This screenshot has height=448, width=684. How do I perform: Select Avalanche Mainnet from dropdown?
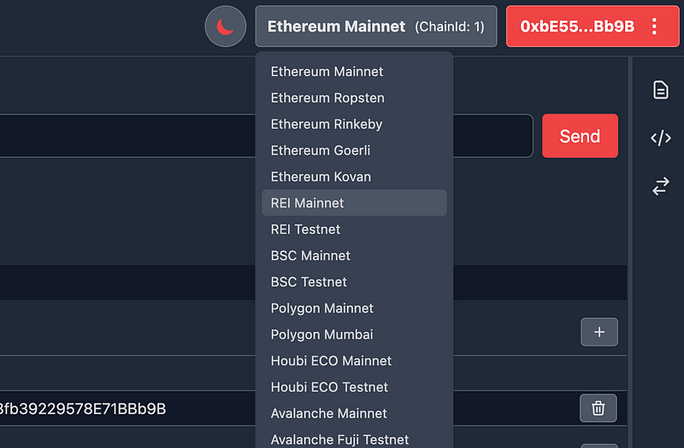(329, 414)
